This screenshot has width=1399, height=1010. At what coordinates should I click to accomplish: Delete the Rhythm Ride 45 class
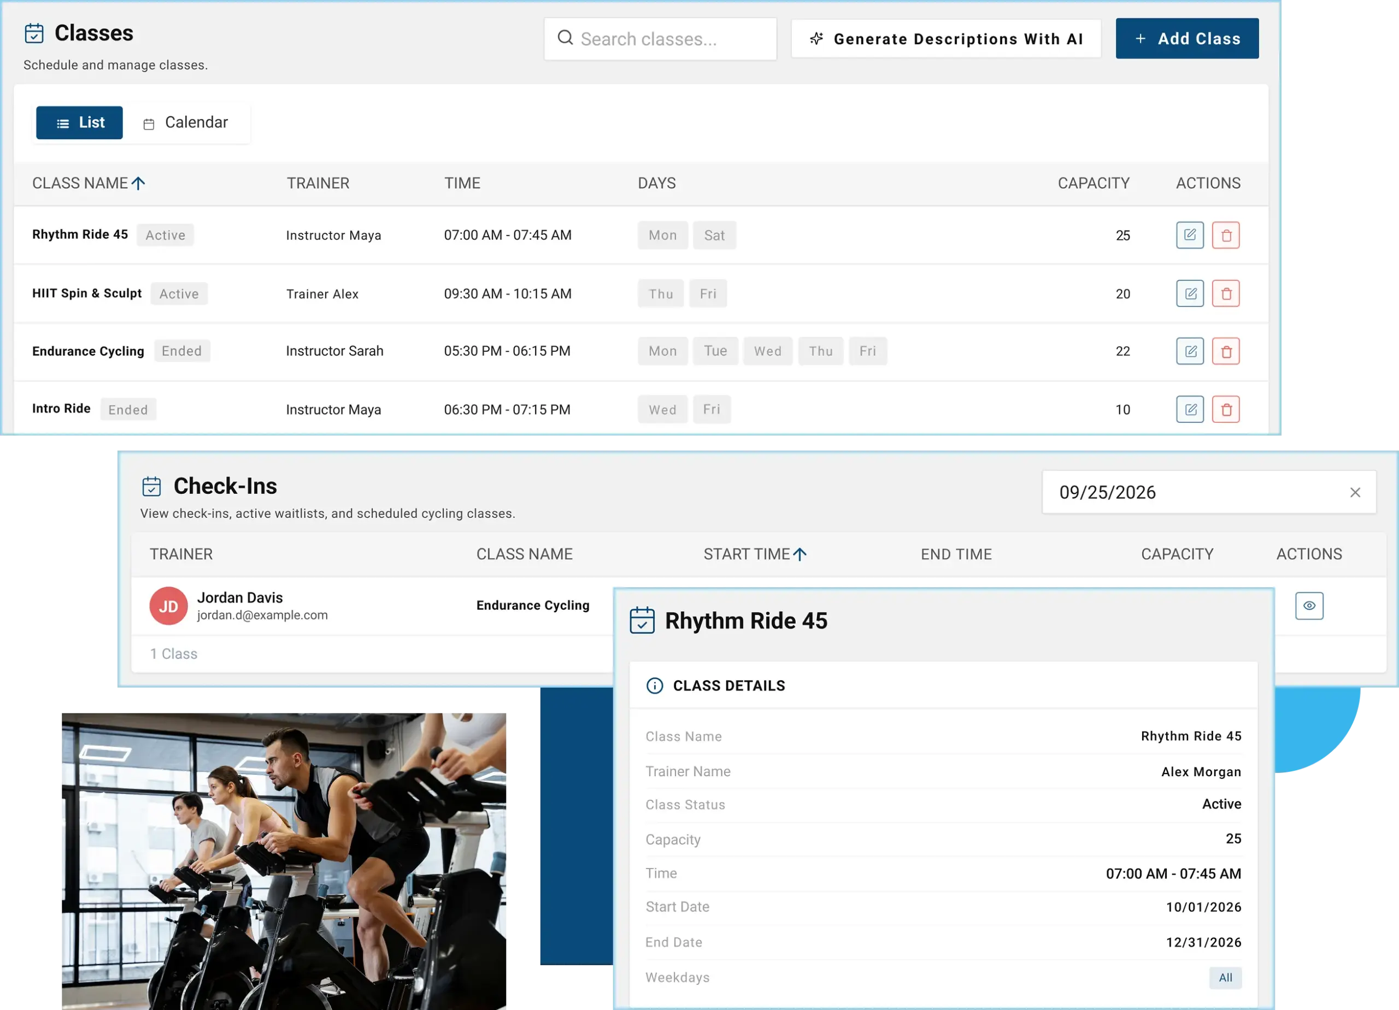pos(1225,235)
